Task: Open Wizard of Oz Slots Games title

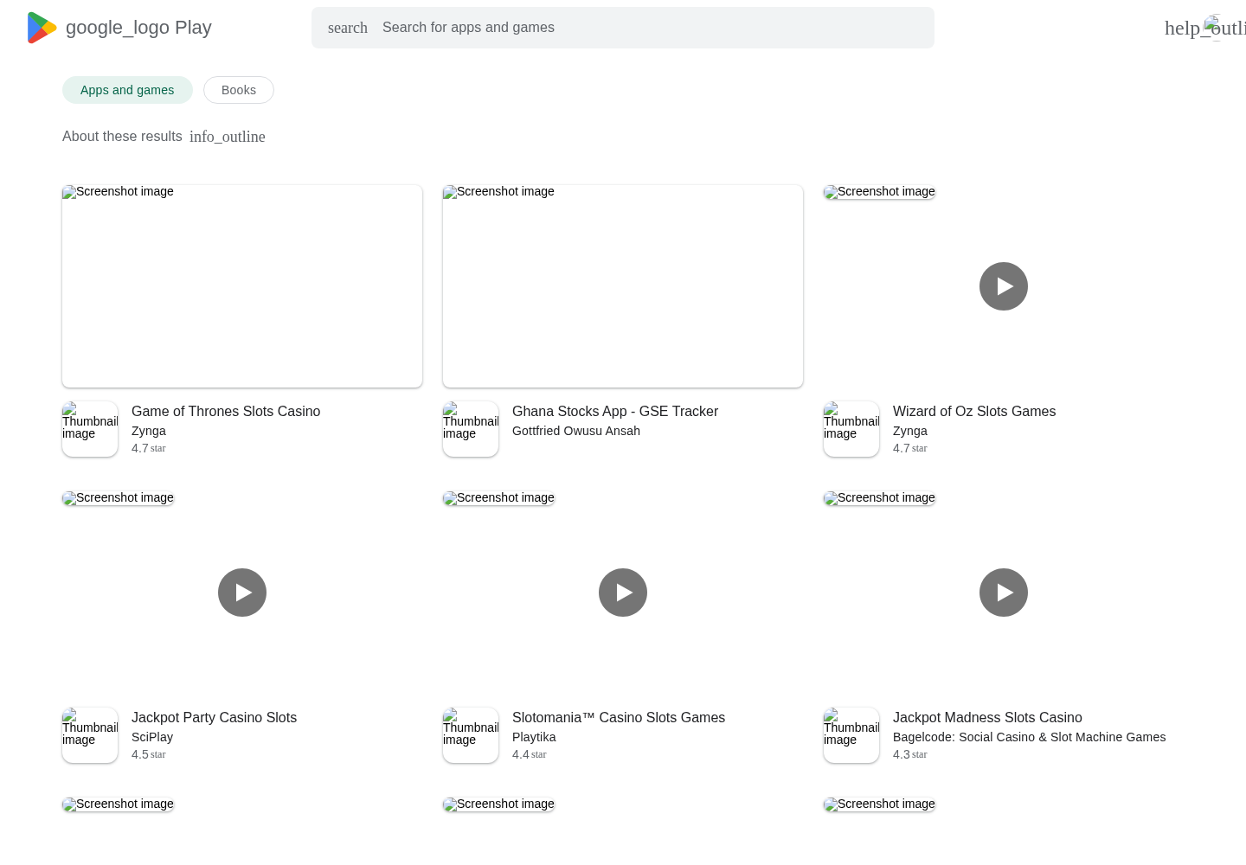Action: click(x=974, y=412)
